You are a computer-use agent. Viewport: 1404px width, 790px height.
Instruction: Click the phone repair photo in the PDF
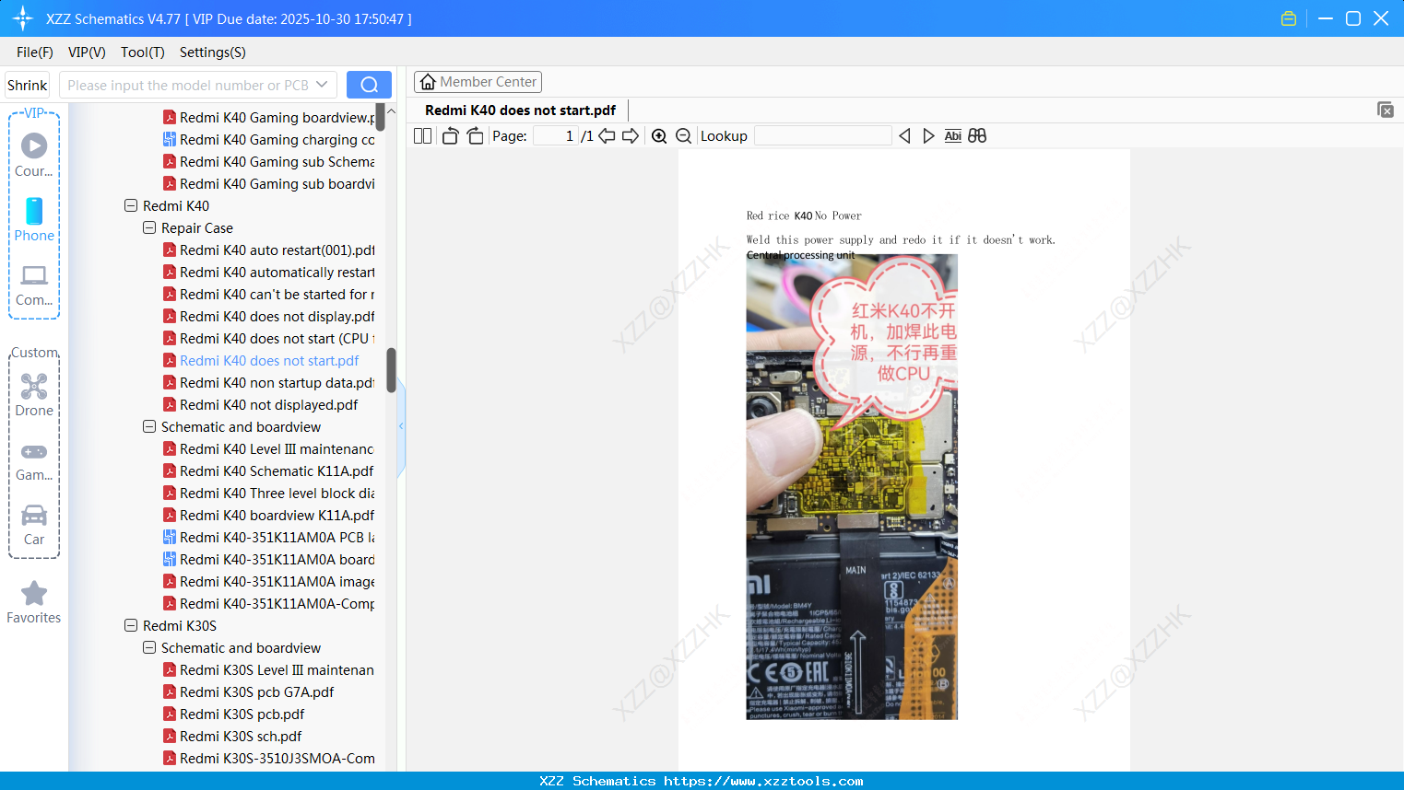852,487
